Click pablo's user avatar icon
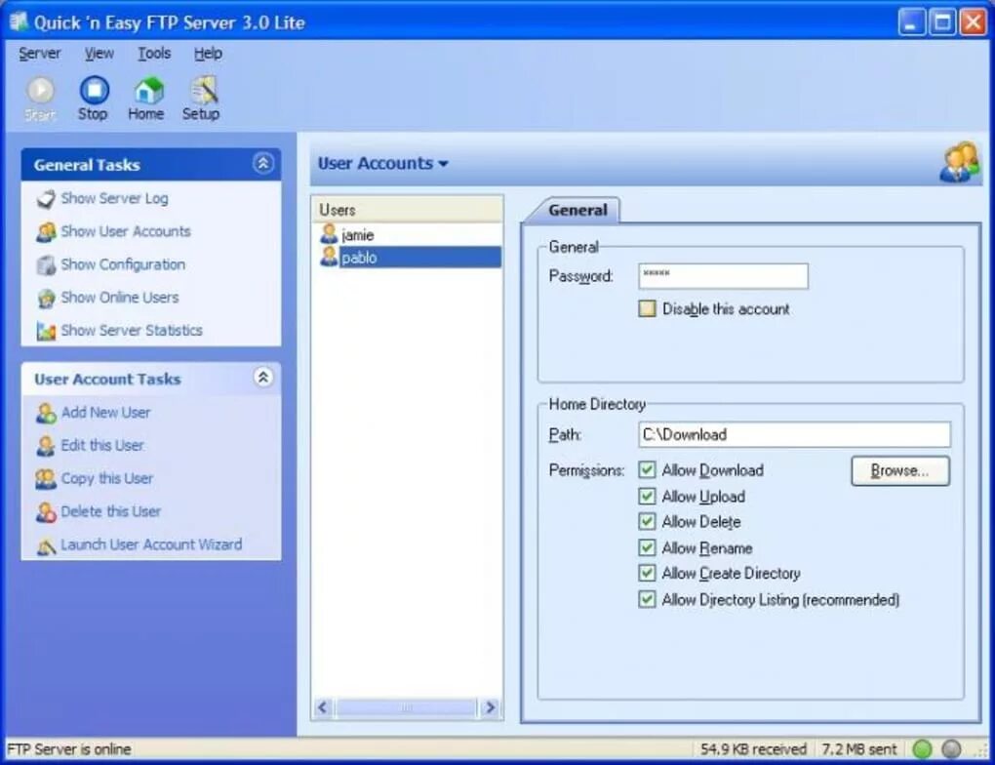Viewport: 995px width, 765px height. point(329,257)
